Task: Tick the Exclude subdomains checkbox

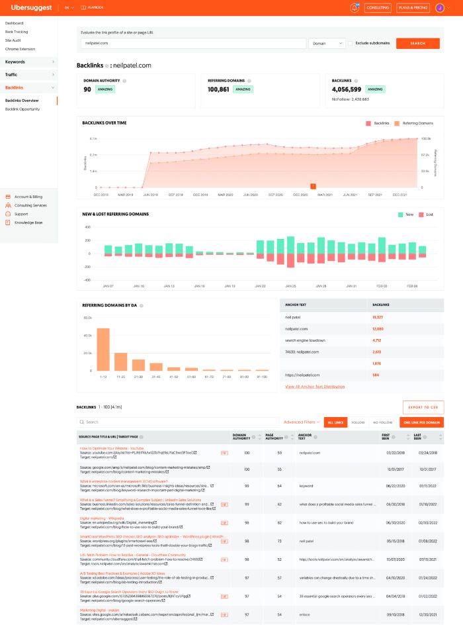Action: (351, 43)
